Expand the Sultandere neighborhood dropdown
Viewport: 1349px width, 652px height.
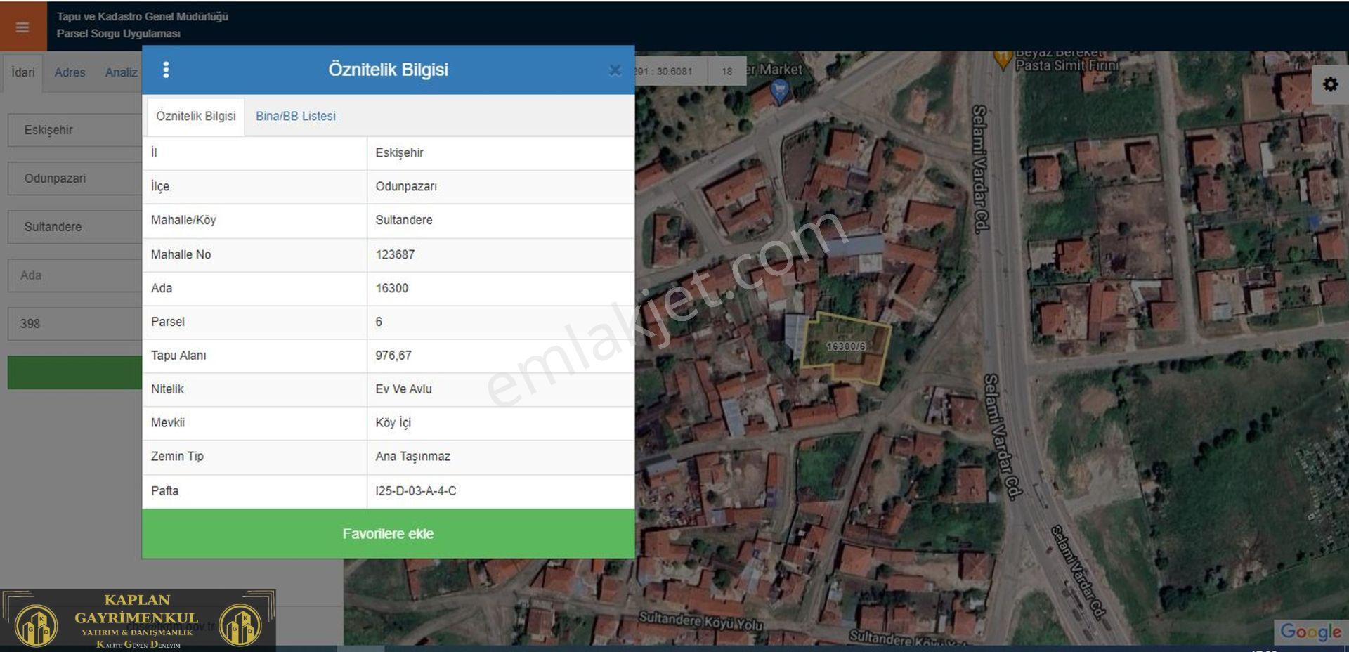coord(75,227)
